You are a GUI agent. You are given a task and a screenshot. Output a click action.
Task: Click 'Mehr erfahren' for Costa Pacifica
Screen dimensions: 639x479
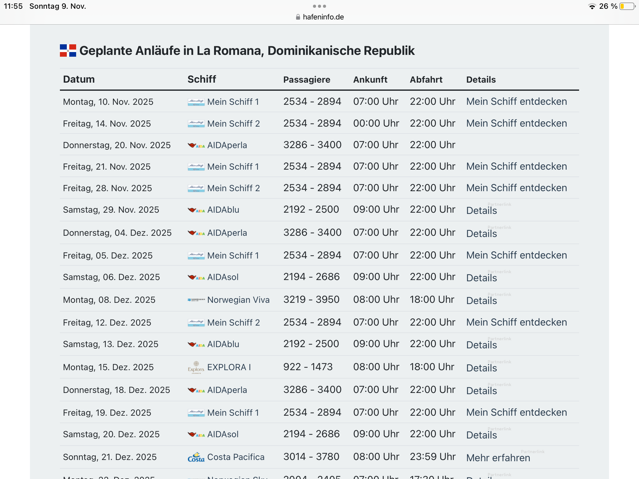click(x=498, y=458)
